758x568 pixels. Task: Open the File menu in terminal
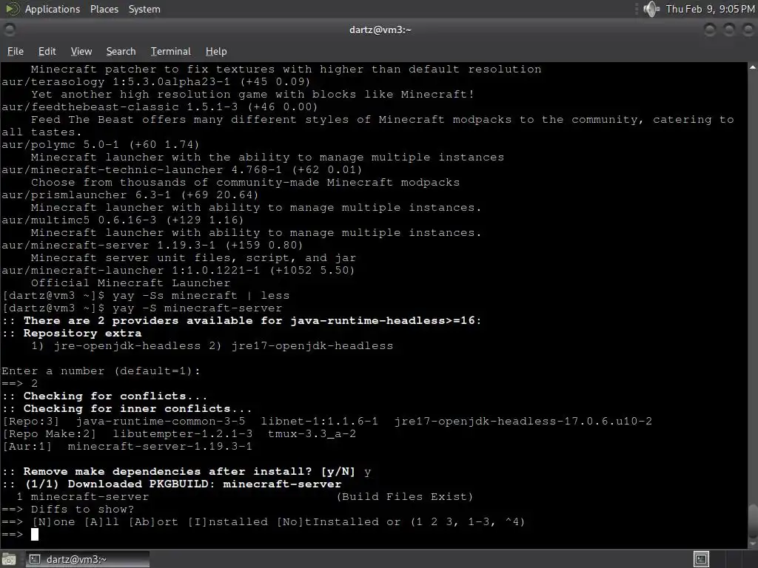tap(16, 51)
